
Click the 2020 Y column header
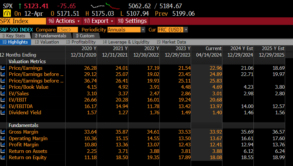tap(89, 48)
